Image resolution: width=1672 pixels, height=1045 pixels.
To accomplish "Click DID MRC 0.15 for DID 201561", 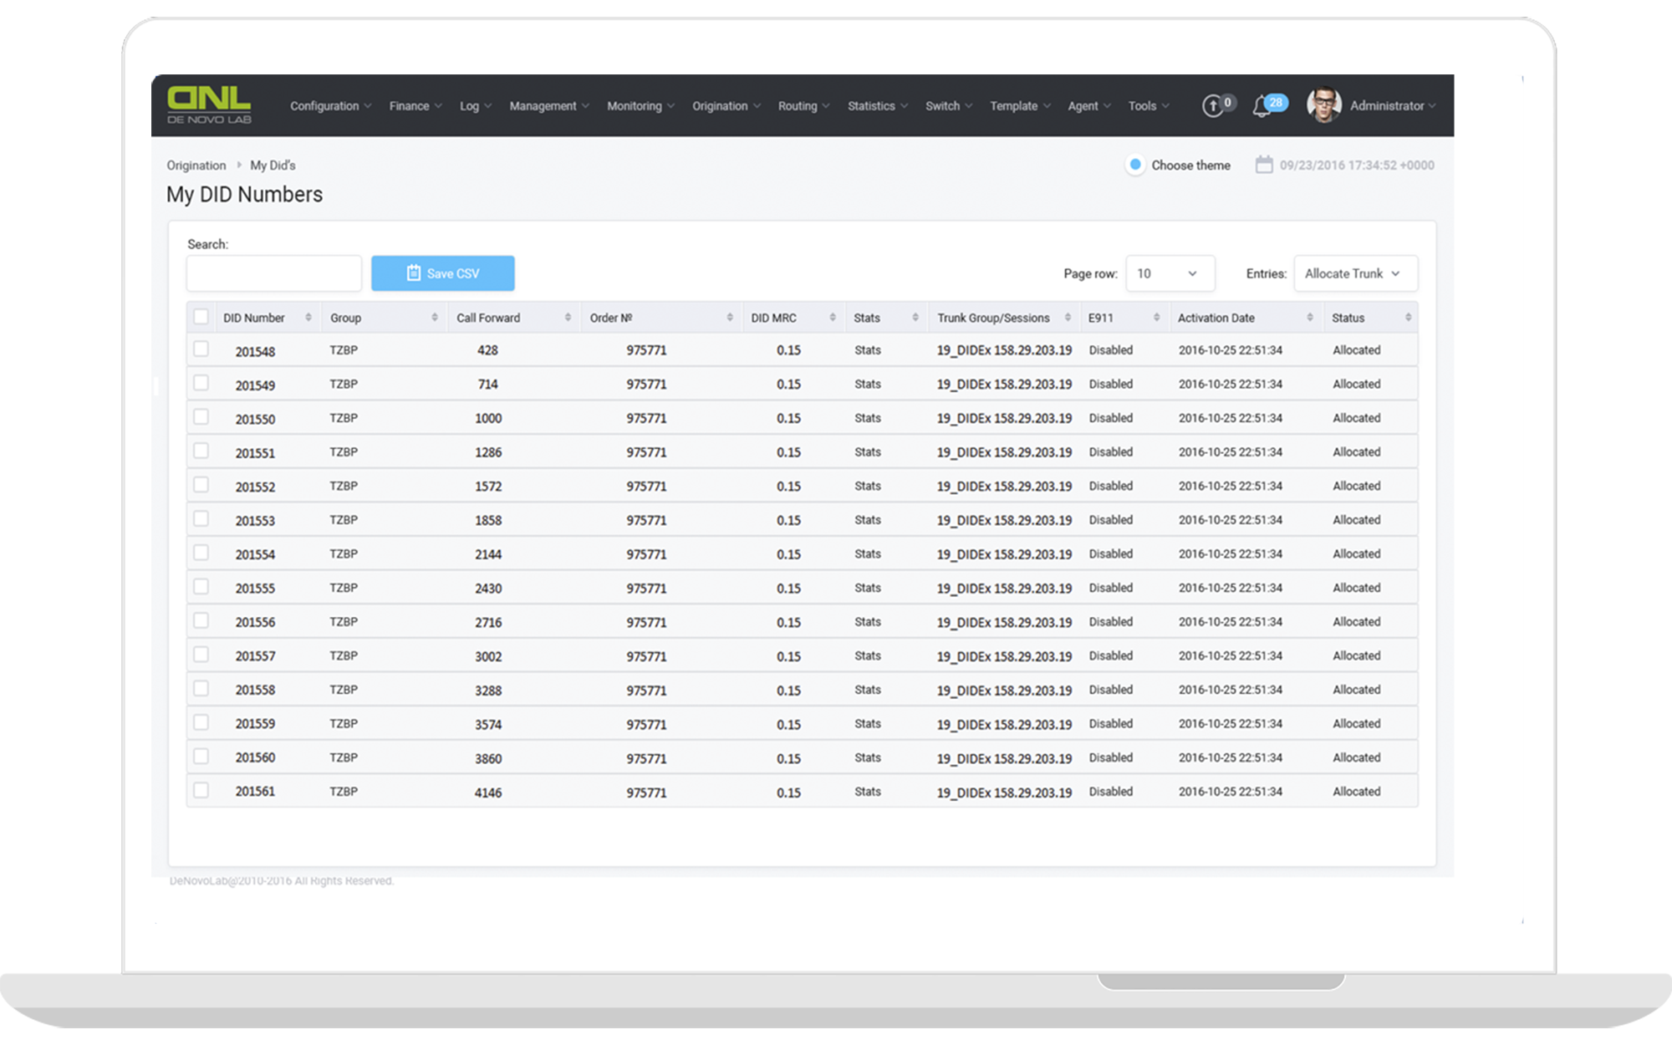I will tap(788, 793).
